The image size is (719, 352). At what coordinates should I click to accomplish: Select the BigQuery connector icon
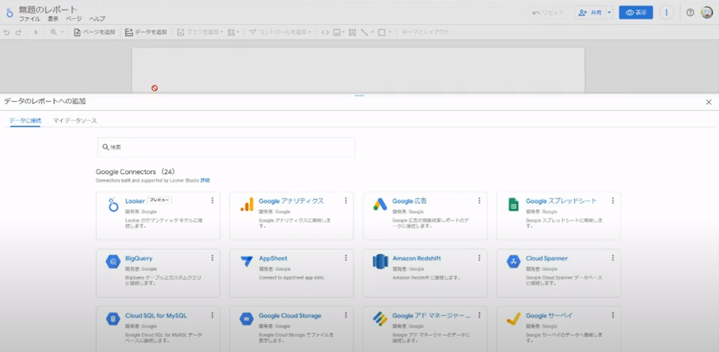[113, 262]
